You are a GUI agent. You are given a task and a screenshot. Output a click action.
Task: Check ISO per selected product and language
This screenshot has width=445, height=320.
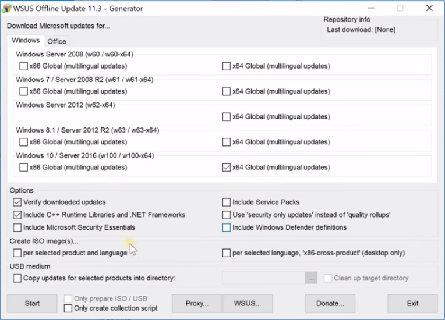[x=17, y=253]
